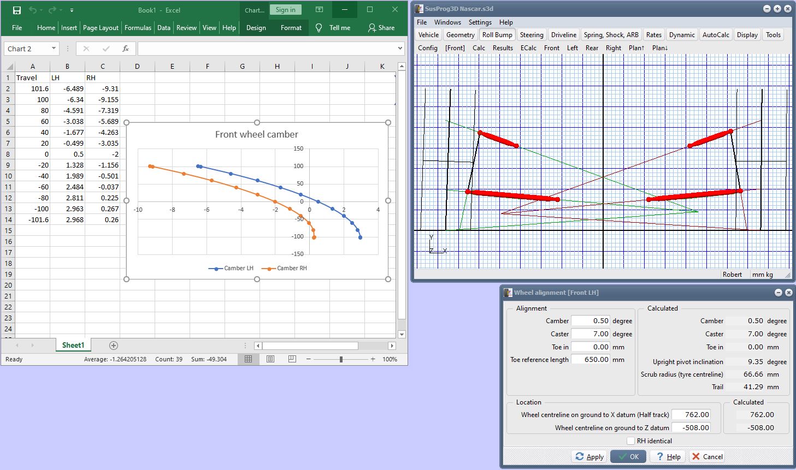Select Normal view icon in status bar
This screenshot has width=796, height=470.
[249, 359]
